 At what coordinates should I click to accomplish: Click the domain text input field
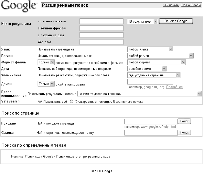(150, 82)
